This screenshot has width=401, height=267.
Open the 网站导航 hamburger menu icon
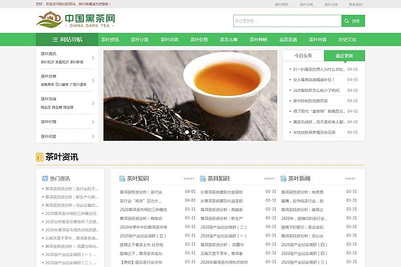(55, 40)
